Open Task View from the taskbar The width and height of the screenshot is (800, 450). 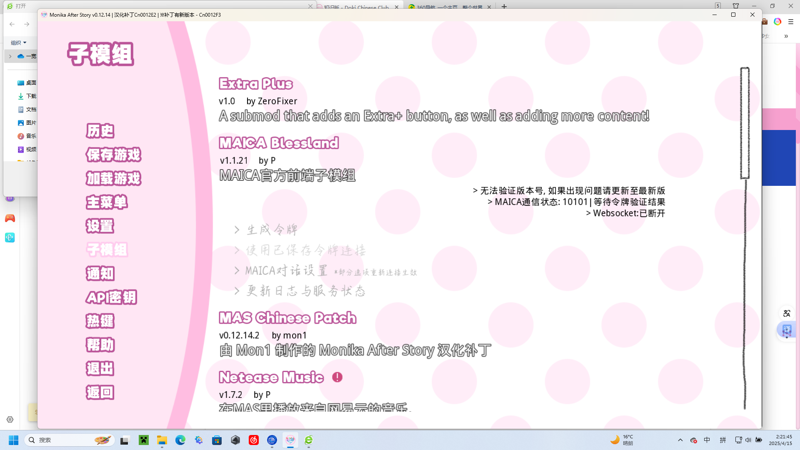[x=125, y=440]
